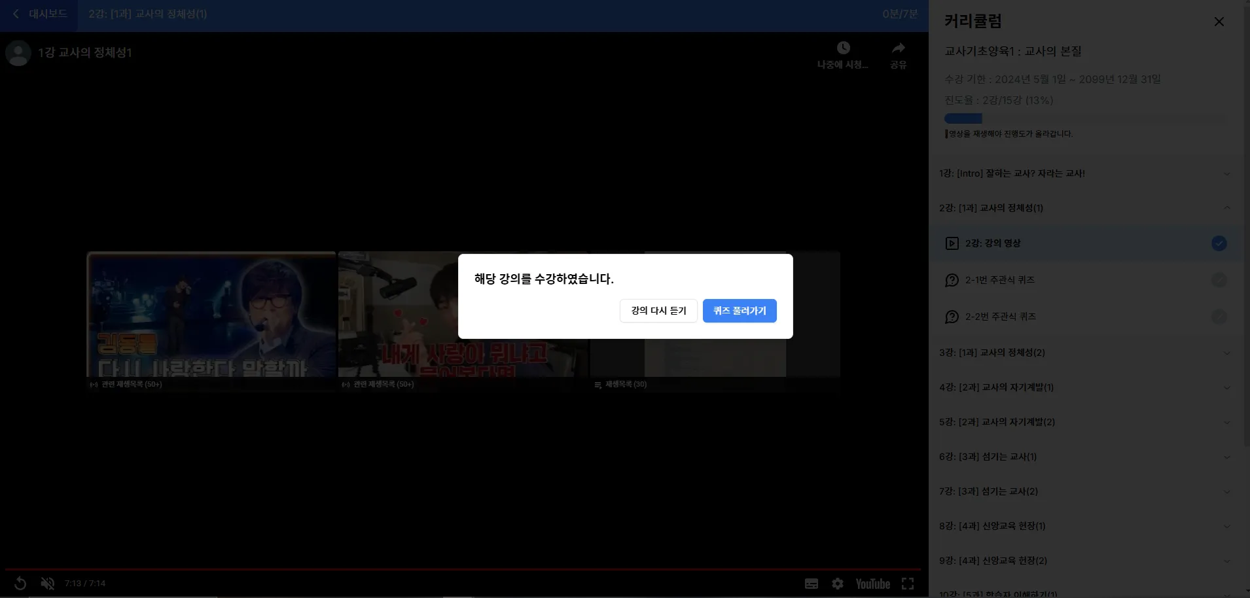This screenshot has height=598, width=1250.
Task: Expand '4강: [2과] 교사의 자기계발(1)'
Action: pos(1085,387)
